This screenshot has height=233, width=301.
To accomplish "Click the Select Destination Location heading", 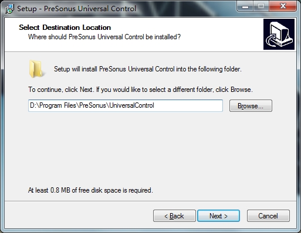I will click(65, 28).
